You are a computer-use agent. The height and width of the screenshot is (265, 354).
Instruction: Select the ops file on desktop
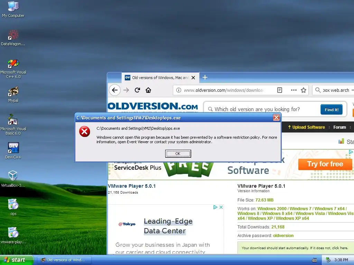(x=13, y=207)
